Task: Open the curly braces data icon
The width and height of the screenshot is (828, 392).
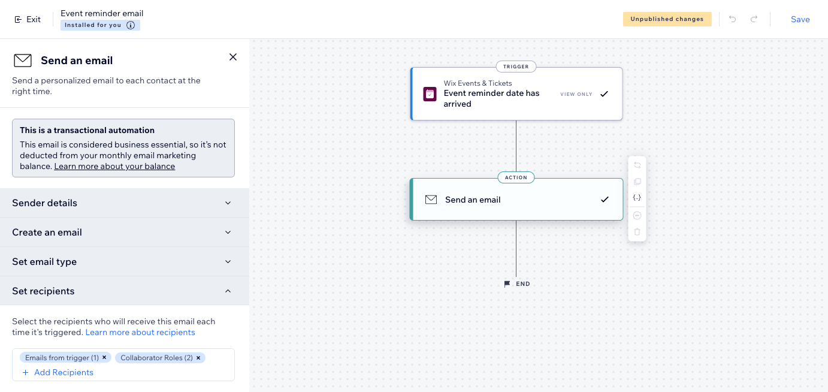Action: (x=637, y=198)
